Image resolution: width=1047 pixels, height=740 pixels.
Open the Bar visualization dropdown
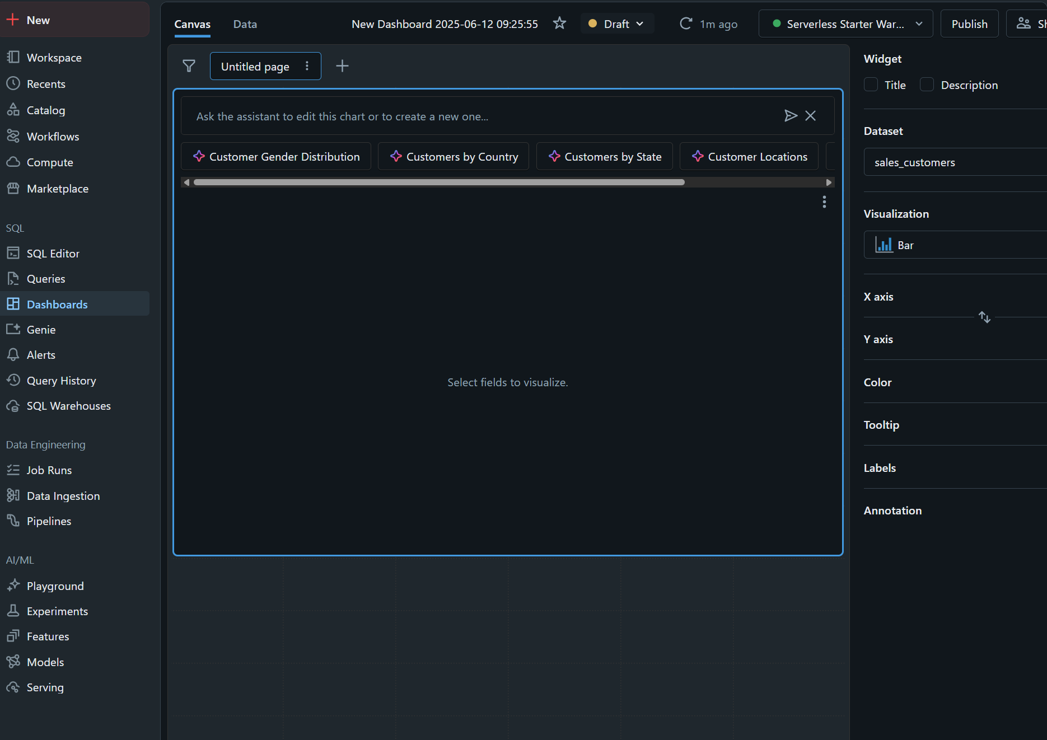click(x=955, y=245)
